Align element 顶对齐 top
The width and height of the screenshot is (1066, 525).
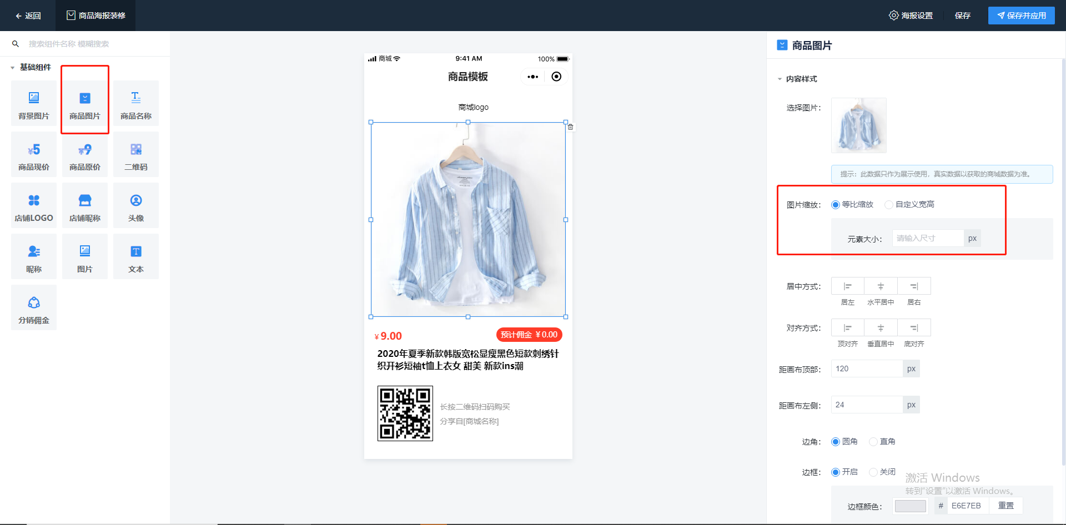tap(848, 328)
